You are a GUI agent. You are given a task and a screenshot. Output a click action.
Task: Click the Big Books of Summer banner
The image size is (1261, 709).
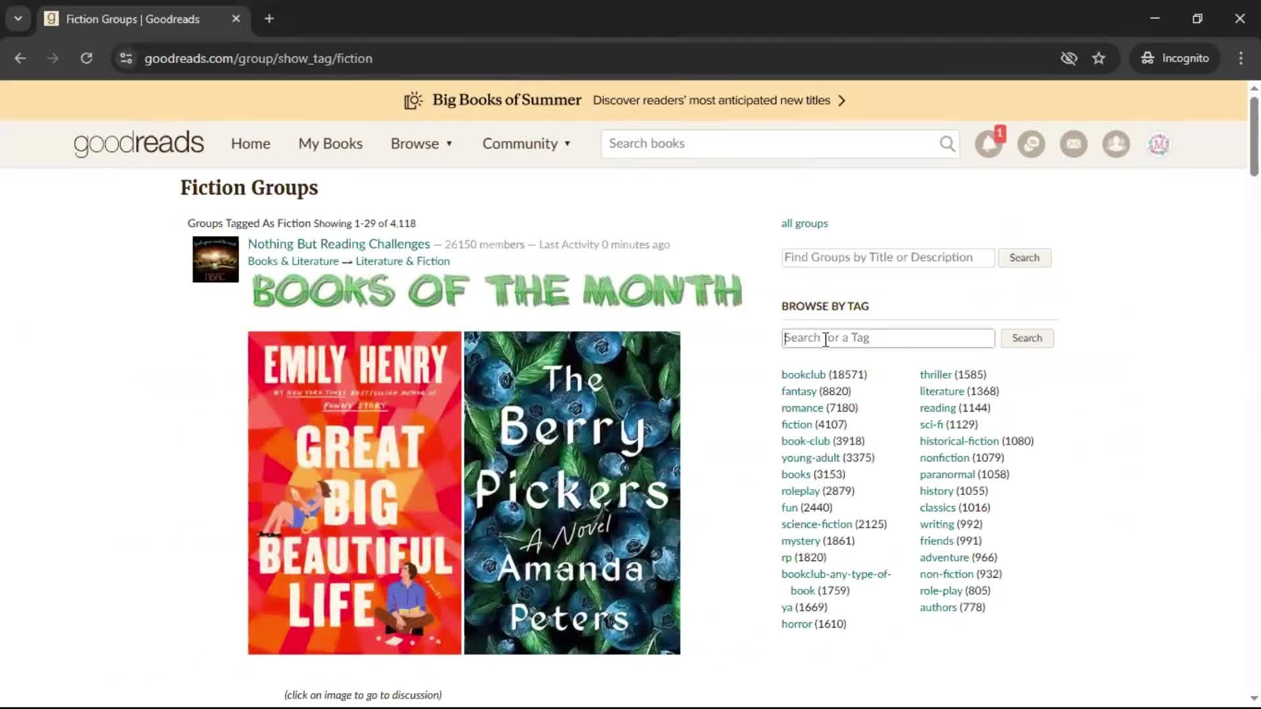[624, 100]
